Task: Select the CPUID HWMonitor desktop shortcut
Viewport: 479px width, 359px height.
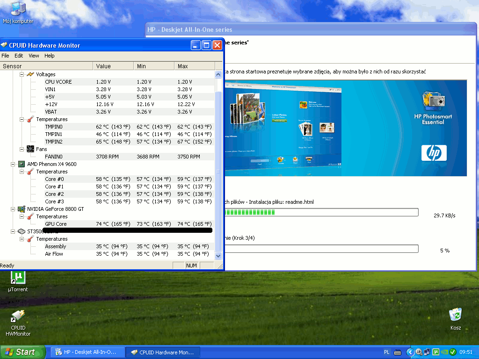Action: (x=18, y=323)
